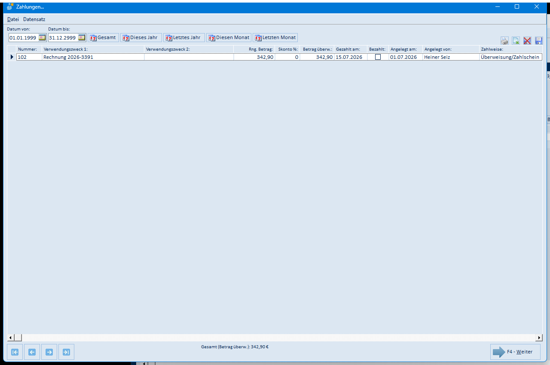Click the Angelegt am column header
Viewport: 550px width, 365px height.
pyautogui.click(x=406, y=49)
